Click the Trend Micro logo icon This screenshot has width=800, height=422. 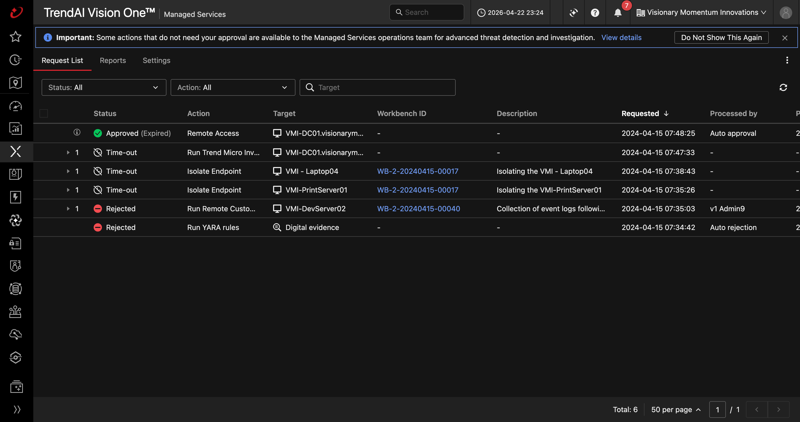16,12
